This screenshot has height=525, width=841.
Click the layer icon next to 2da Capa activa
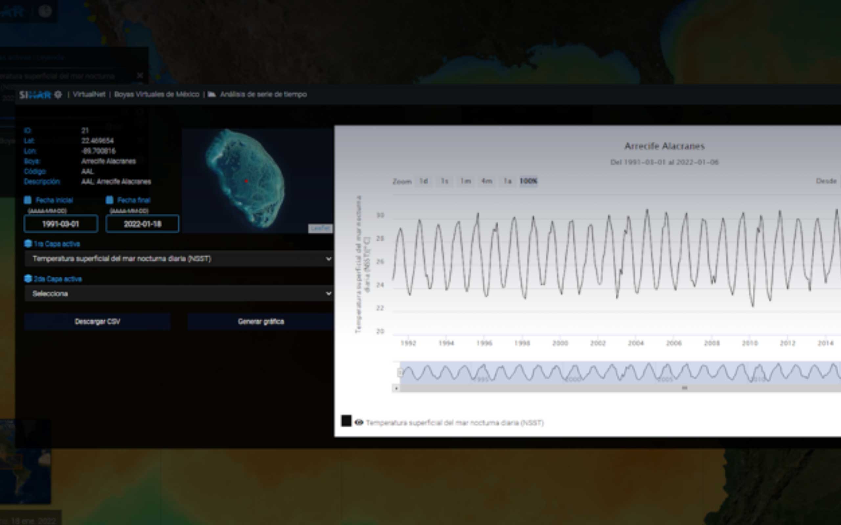tap(28, 279)
